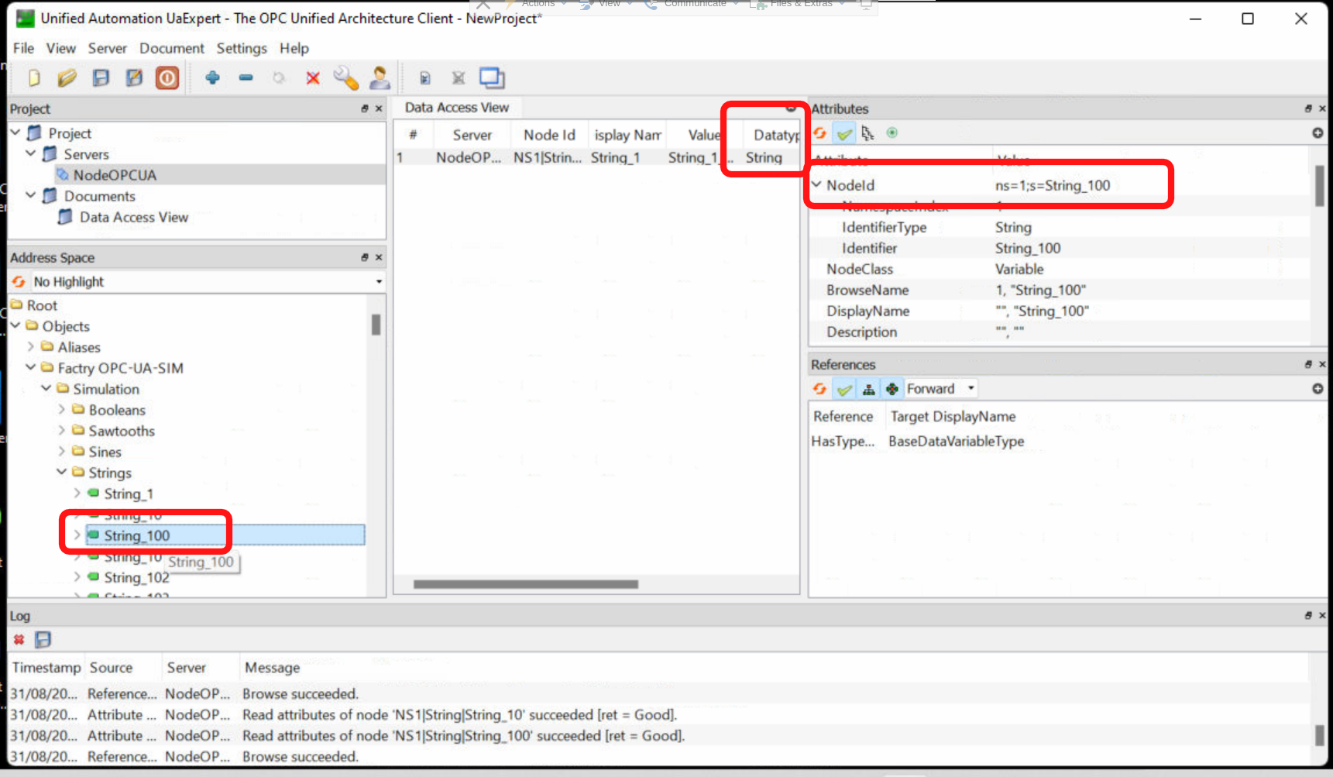1333x777 pixels.
Task: Click the tree-select icon in Attributes toolbar
Action: pyautogui.click(x=867, y=133)
